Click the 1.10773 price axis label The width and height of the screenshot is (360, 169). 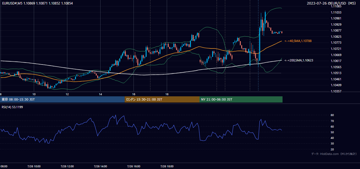[336, 43]
